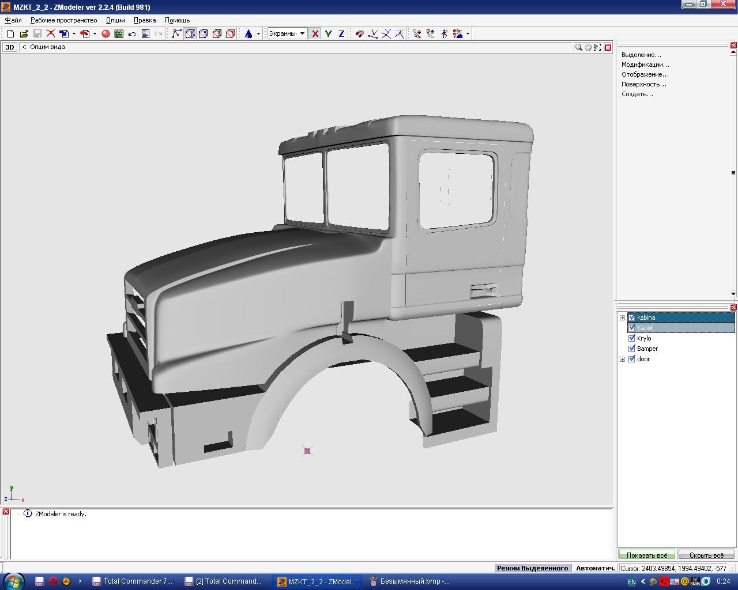738x590 pixels.
Task: Click the Показать всё button
Action: (646, 555)
